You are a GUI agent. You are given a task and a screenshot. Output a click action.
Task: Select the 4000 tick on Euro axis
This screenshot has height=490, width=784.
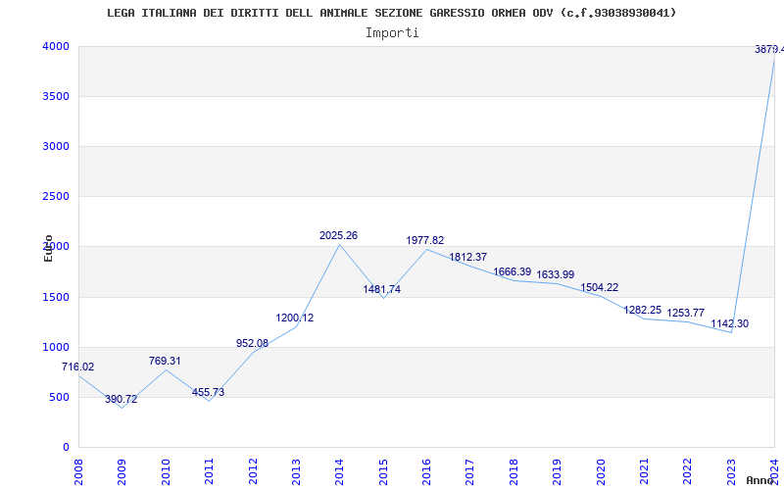pyautogui.click(x=56, y=46)
